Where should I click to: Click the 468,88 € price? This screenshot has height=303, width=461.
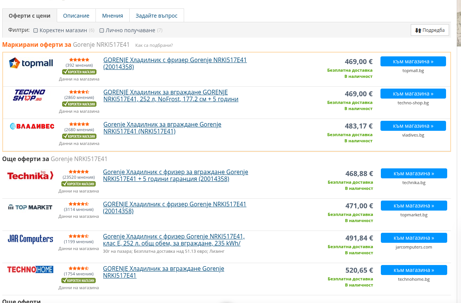(359, 174)
